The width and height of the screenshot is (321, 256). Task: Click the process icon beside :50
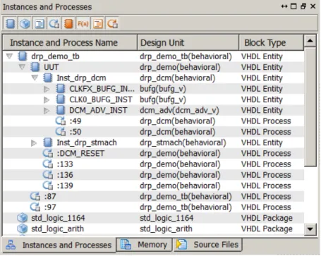61,132
